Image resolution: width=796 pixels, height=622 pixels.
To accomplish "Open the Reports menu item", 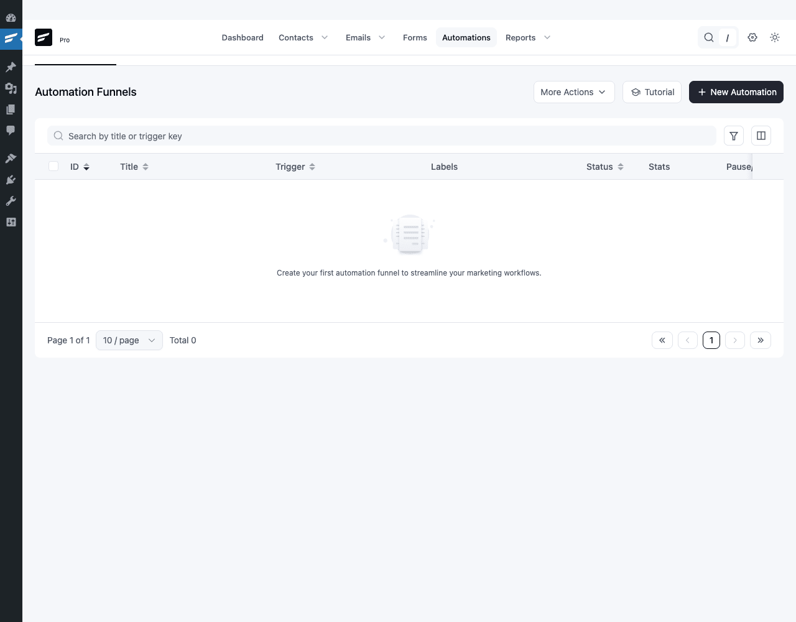I will 521,37.
